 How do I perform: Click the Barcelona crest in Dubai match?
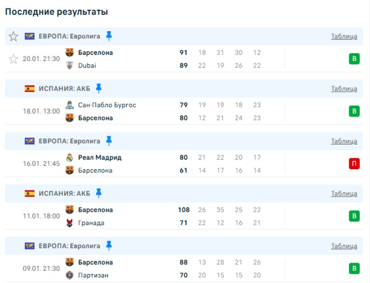click(70, 53)
